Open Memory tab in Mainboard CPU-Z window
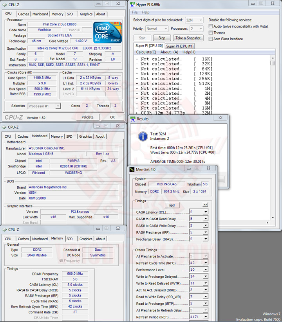The image size is (282, 322). (x=57, y=137)
